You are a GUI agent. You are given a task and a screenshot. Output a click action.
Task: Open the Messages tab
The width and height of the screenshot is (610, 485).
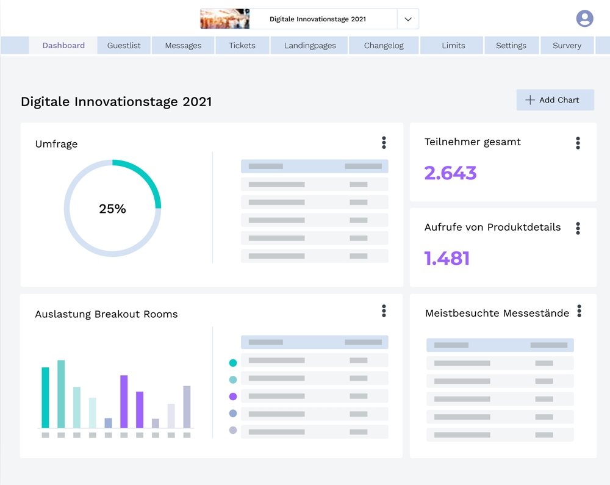(x=183, y=46)
